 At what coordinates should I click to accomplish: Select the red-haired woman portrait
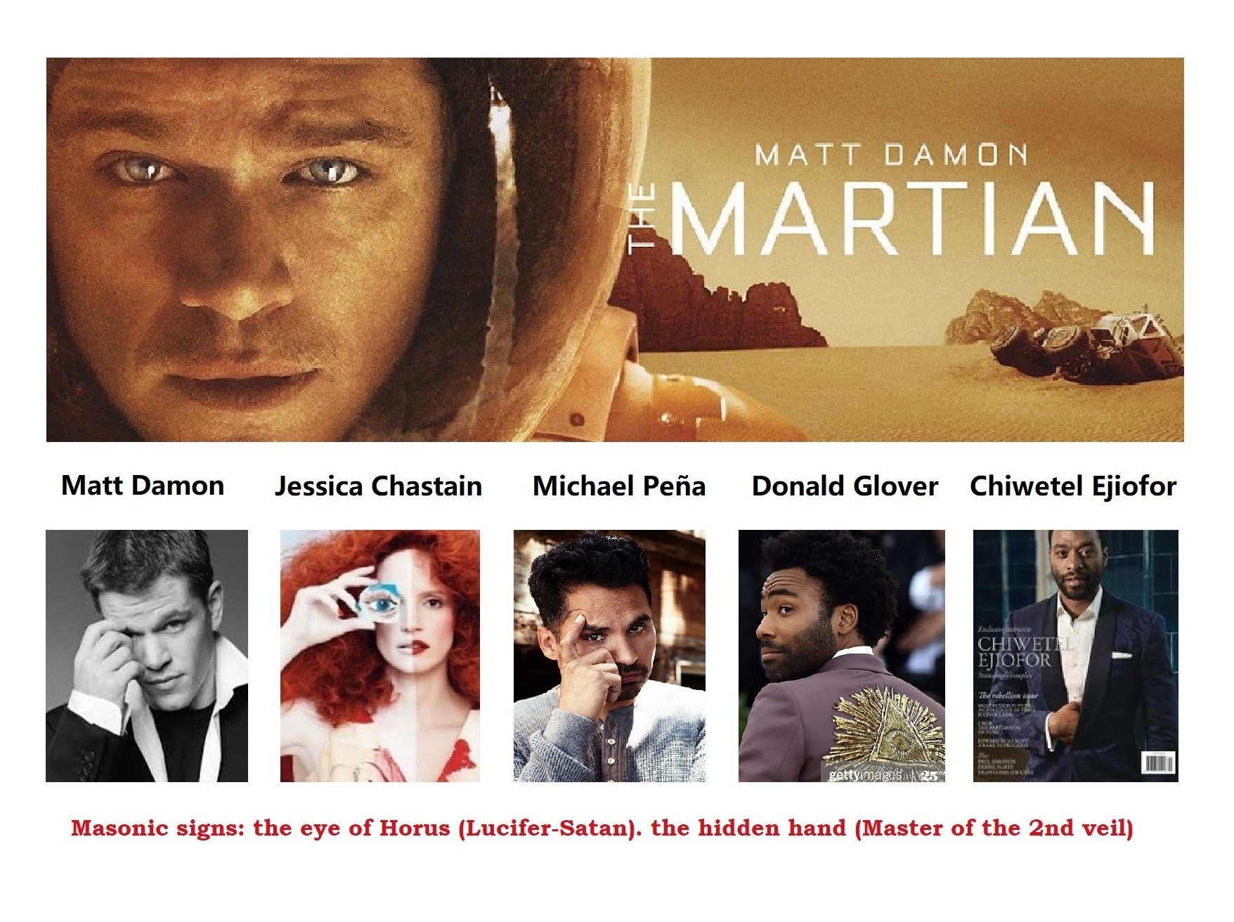tap(380, 656)
